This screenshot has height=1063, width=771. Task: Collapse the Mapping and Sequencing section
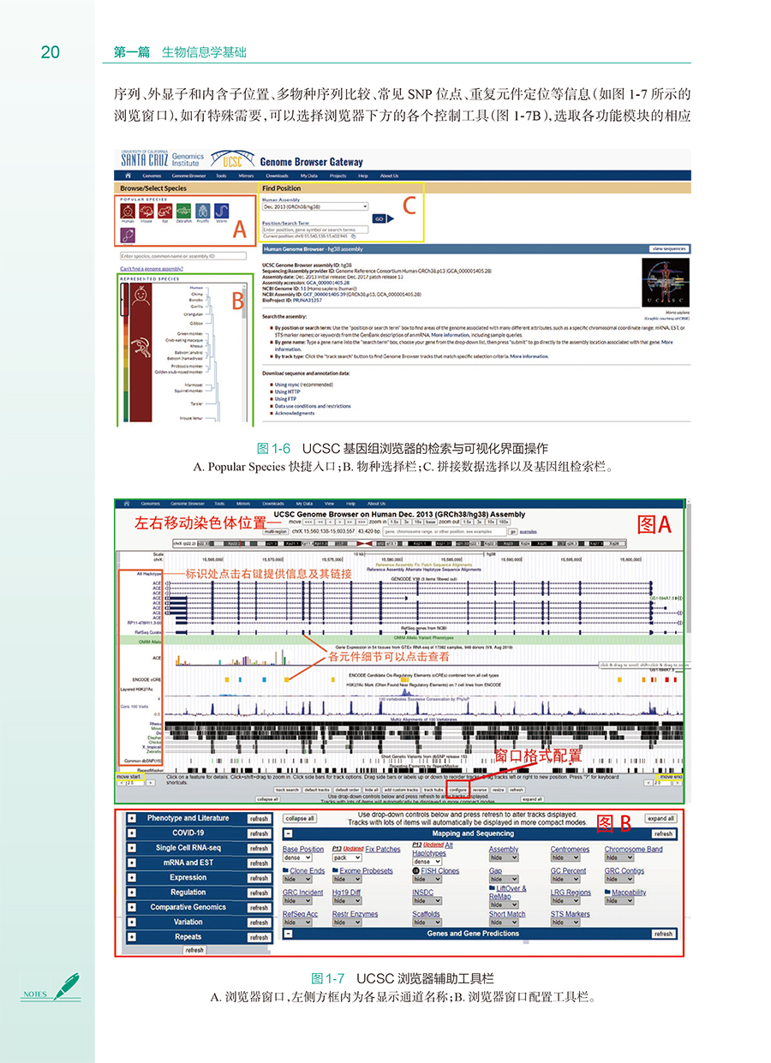pos(289,833)
